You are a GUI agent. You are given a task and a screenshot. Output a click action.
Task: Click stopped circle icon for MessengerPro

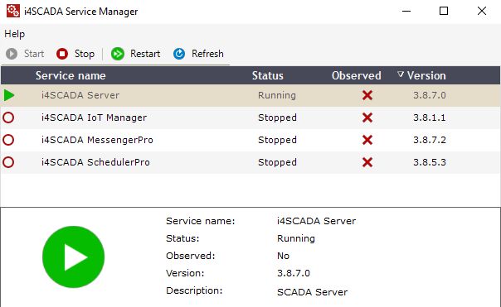pyautogui.click(x=8, y=140)
